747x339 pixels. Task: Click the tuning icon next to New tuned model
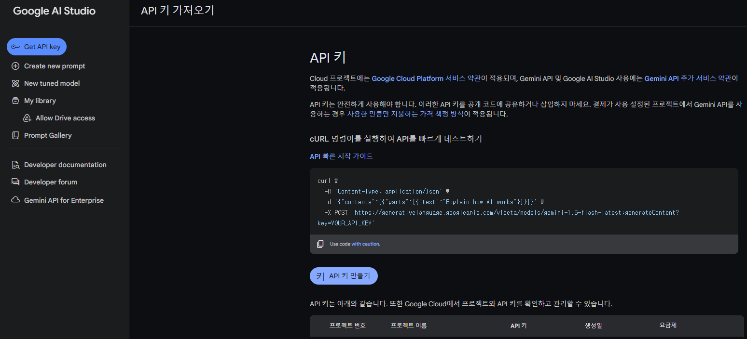point(15,83)
